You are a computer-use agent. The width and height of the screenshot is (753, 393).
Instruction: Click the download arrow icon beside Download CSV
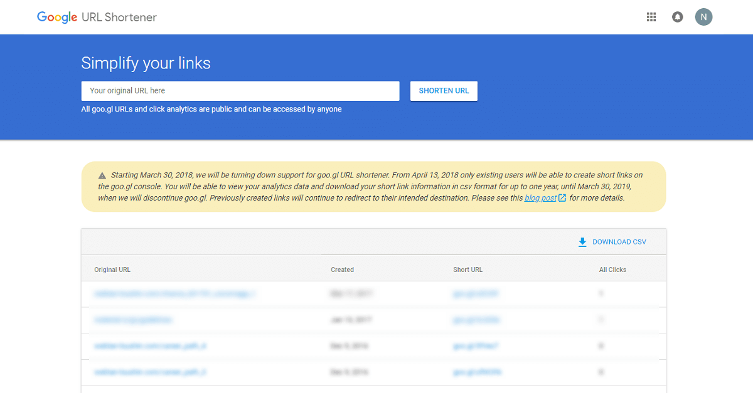(582, 242)
